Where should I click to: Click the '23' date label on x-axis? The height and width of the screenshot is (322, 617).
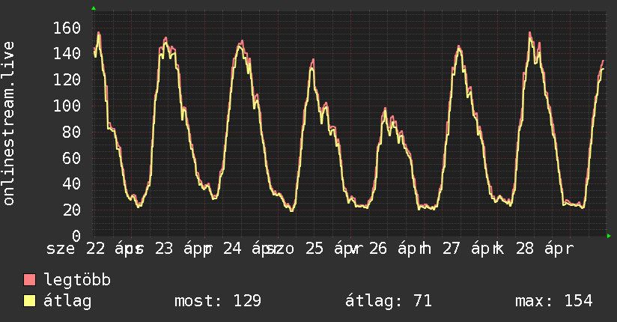164,249
